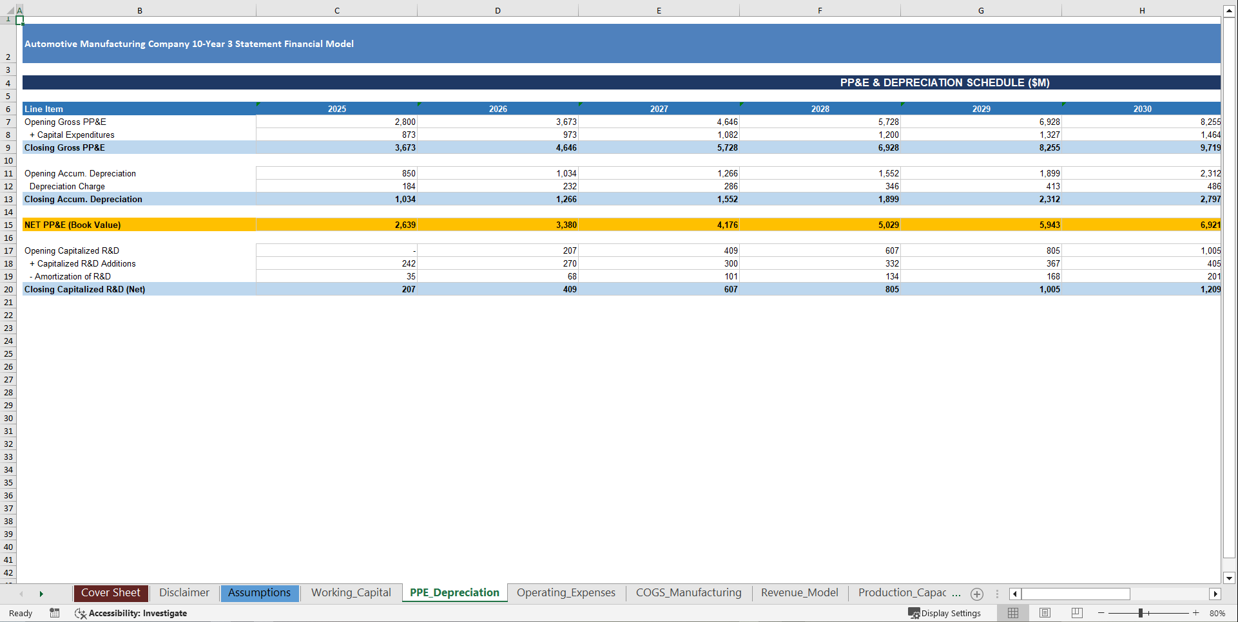Add a new worksheet with the plus icon
Screen dimensions: 1238x622
(x=976, y=594)
